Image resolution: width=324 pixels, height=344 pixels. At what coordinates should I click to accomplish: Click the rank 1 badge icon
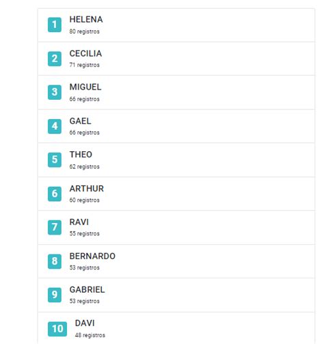click(55, 25)
